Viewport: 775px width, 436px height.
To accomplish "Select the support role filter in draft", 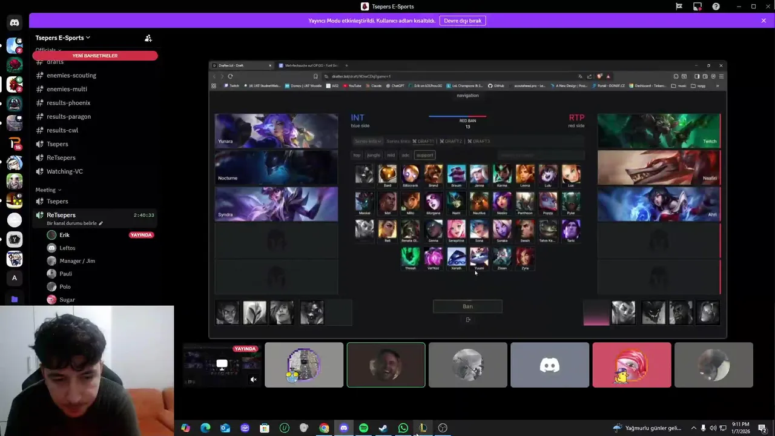I will 424,155.
